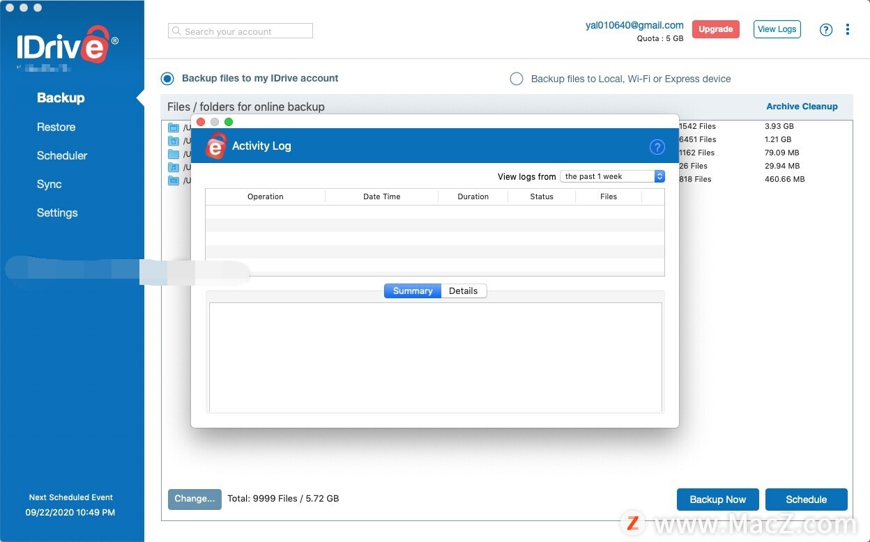This screenshot has width=870, height=542.
Task: Click the account email yal010640@gmail.com
Action: pyautogui.click(x=634, y=25)
